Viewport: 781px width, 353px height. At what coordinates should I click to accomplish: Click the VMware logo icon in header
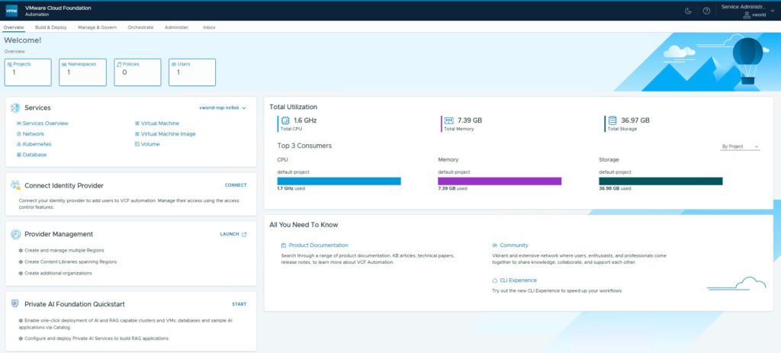point(13,11)
